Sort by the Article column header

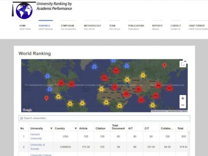tap(83, 128)
